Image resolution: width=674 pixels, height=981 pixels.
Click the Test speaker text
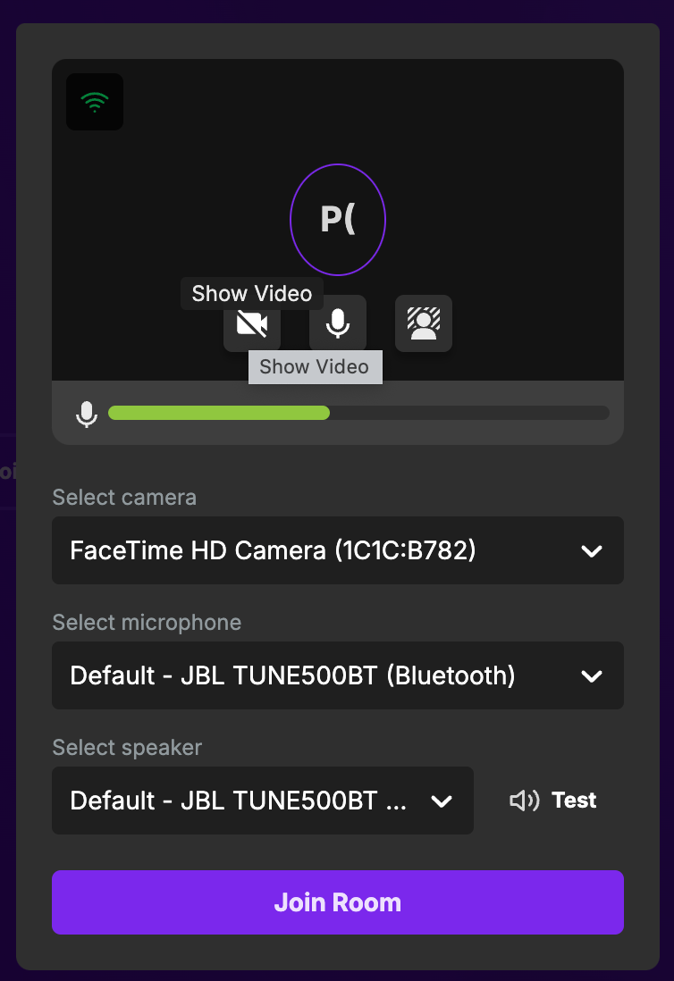click(574, 801)
